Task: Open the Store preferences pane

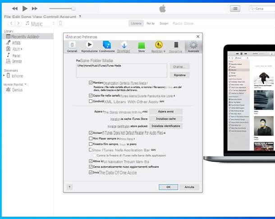Action: pyautogui.click(x=142, y=47)
